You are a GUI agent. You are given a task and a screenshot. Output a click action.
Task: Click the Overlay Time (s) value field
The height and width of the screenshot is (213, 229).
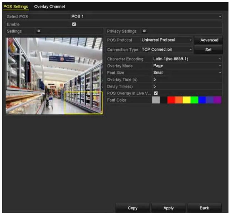187,79
